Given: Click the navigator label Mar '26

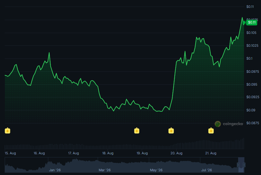Looking at the screenshot, I should (x=105, y=170).
